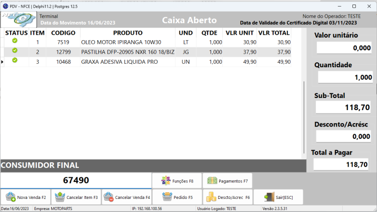Click green status check for PASTILHA row

click(15, 50)
